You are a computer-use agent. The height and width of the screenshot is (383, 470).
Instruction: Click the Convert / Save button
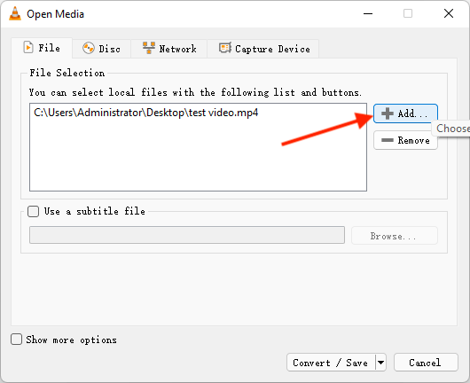(x=331, y=363)
